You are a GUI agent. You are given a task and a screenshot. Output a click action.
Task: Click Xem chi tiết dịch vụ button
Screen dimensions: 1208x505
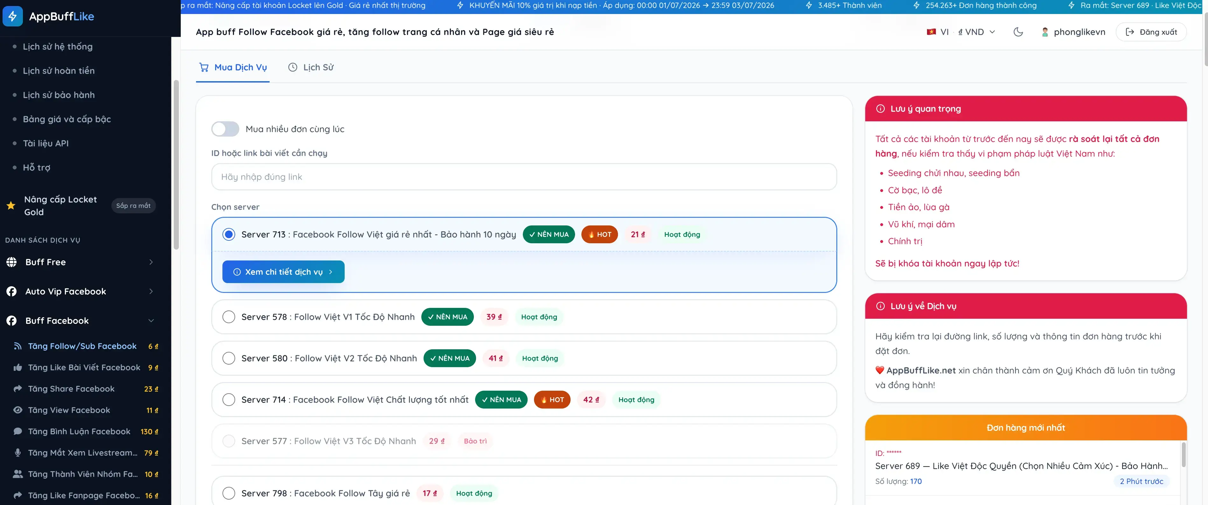[283, 272]
